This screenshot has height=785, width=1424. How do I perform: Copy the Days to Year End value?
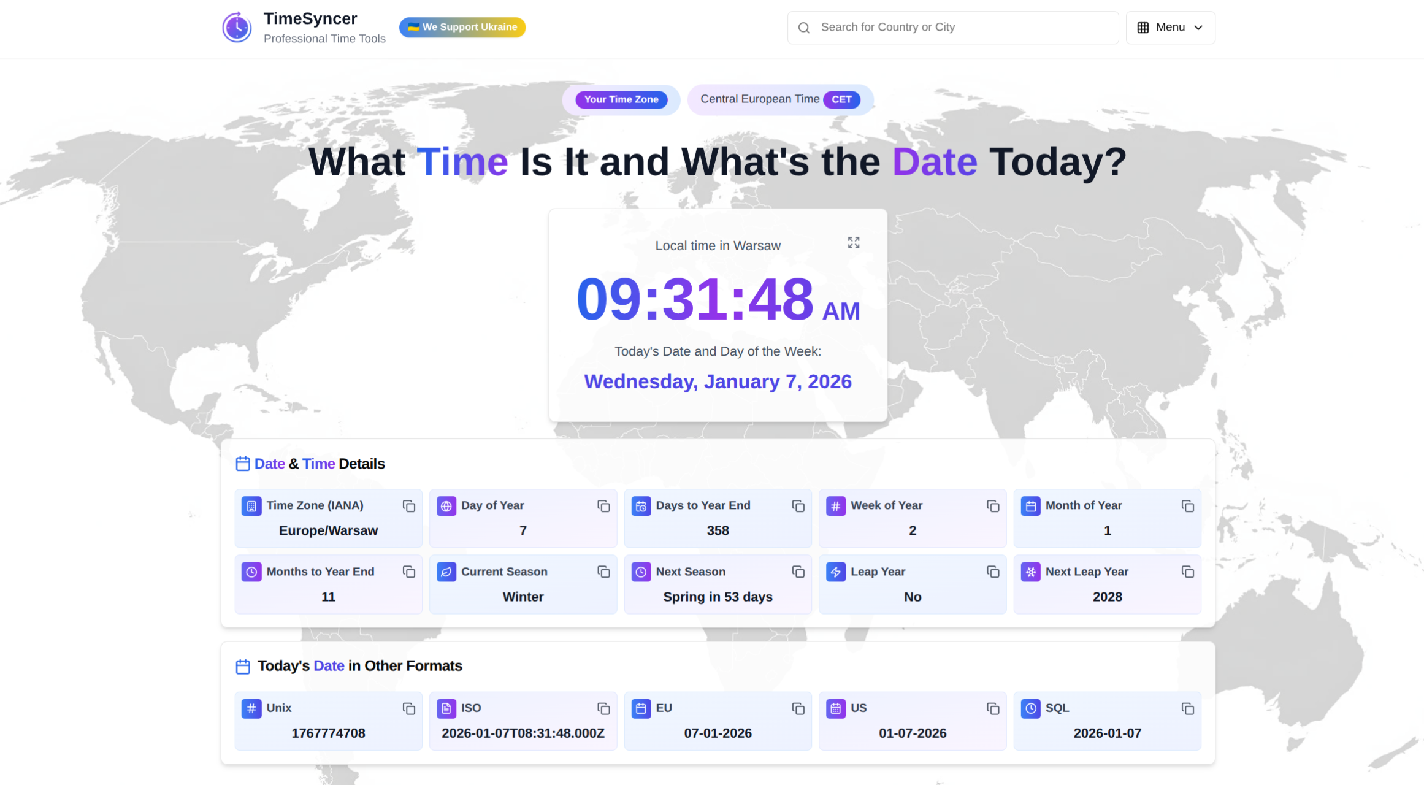tap(798, 506)
